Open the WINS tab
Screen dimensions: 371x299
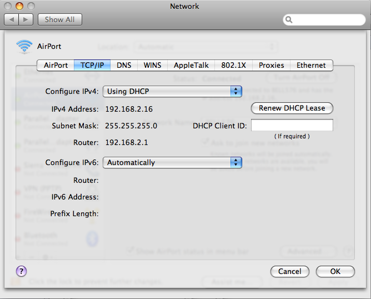click(152, 65)
